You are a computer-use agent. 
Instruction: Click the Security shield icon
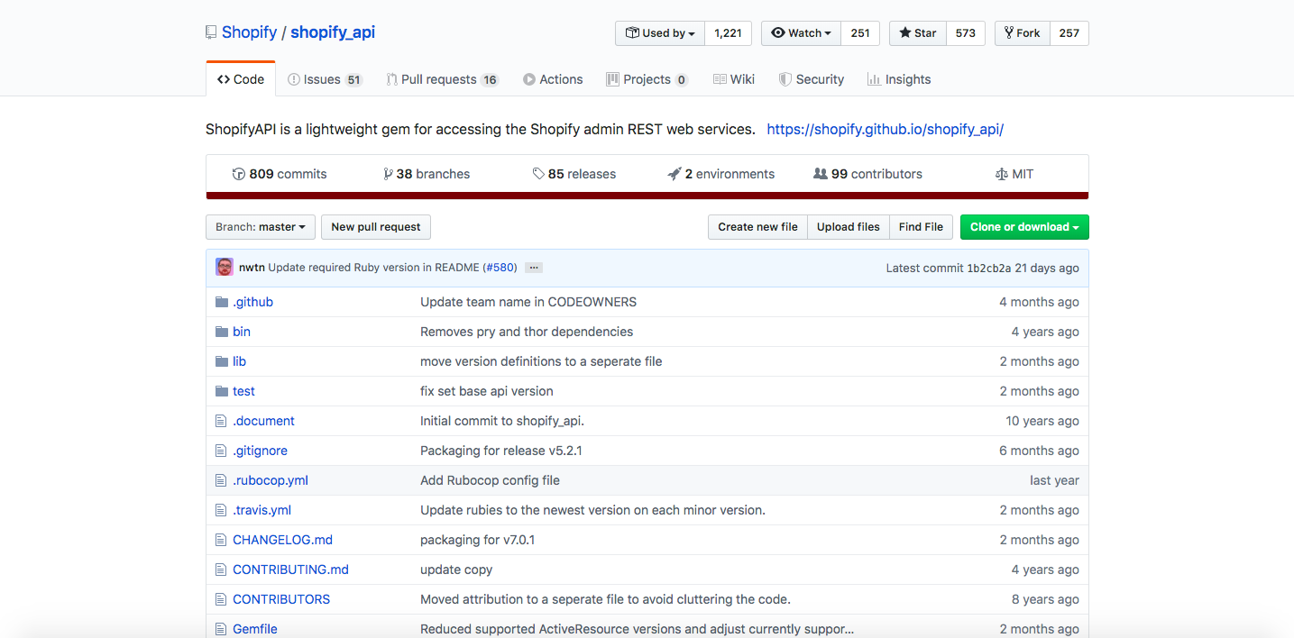click(x=785, y=79)
